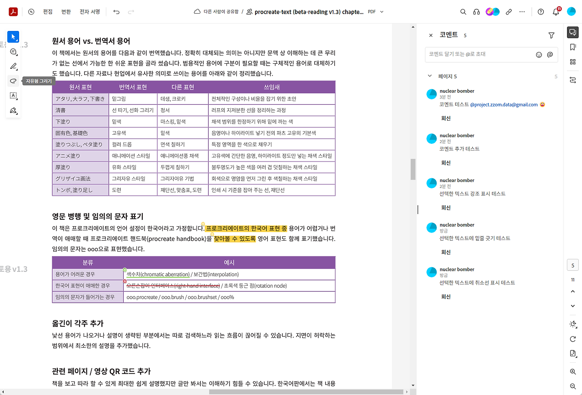Toggle the display theme icon

click(x=572, y=324)
